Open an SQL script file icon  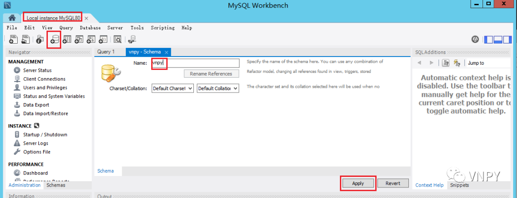click(x=25, y=39)
